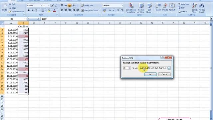Click the Paste clipboard icon

(4, 6)
